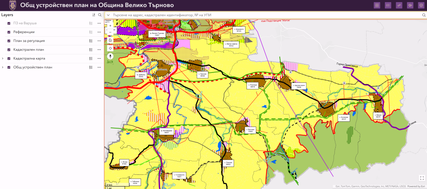
Task: Click the app title Общ устройствен план
Action: coord(97,5)
